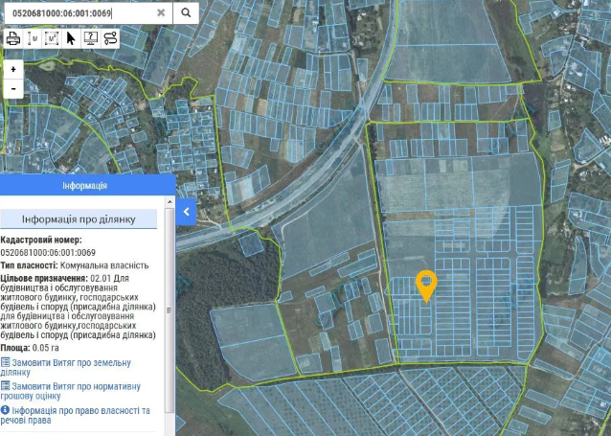Activate the arrow pointer selection tool

(71, 38)
